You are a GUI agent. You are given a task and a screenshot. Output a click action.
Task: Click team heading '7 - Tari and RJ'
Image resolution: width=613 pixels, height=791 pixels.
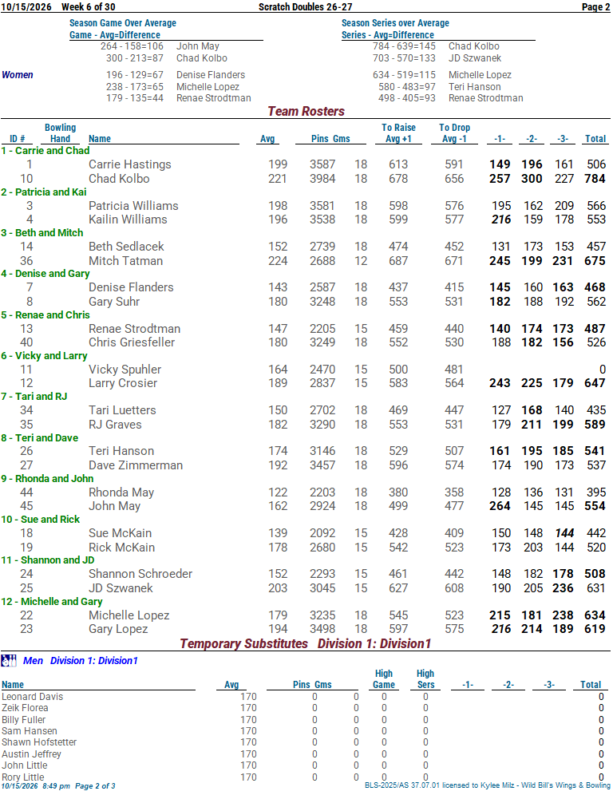[x=34, y=397]
